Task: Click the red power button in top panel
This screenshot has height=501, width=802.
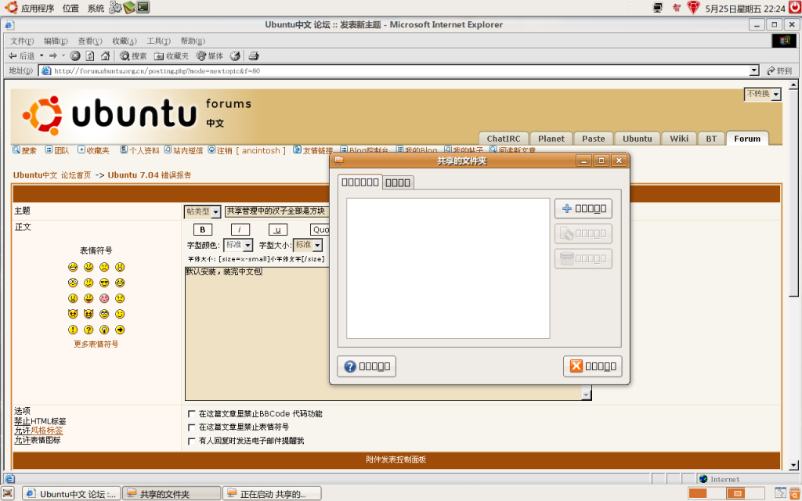Action: [x=795, y=8]
